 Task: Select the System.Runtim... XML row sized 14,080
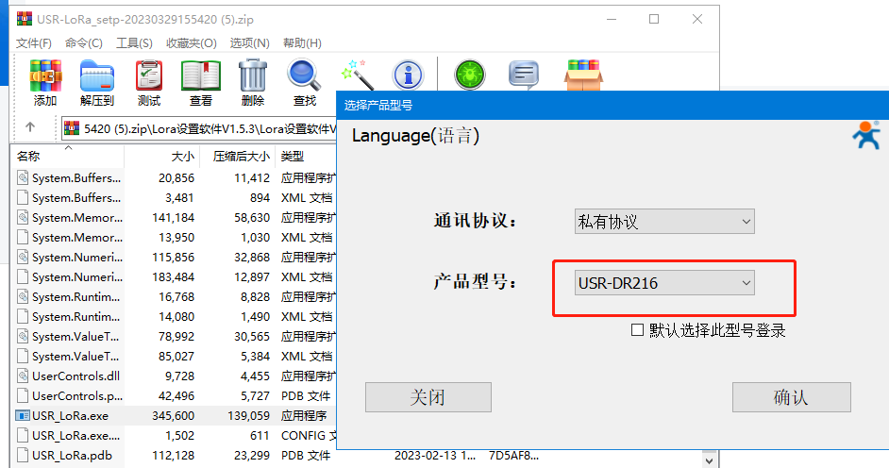click(174, 316)
